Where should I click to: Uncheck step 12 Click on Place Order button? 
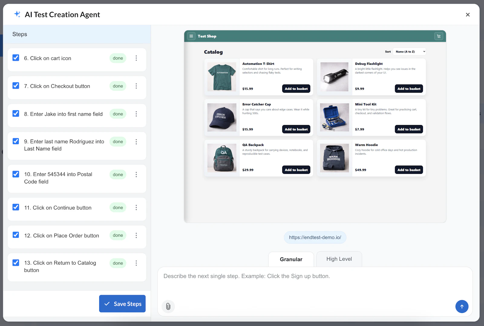click(x=16, y=235)
